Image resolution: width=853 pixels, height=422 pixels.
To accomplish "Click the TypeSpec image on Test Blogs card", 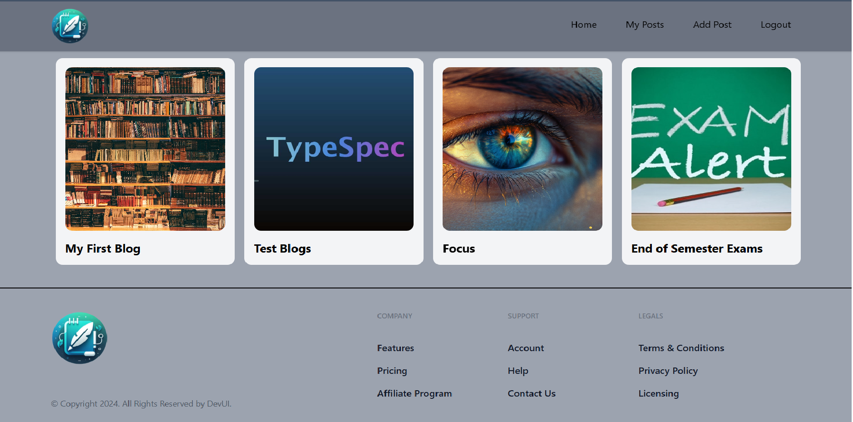I will pos(334,149).
